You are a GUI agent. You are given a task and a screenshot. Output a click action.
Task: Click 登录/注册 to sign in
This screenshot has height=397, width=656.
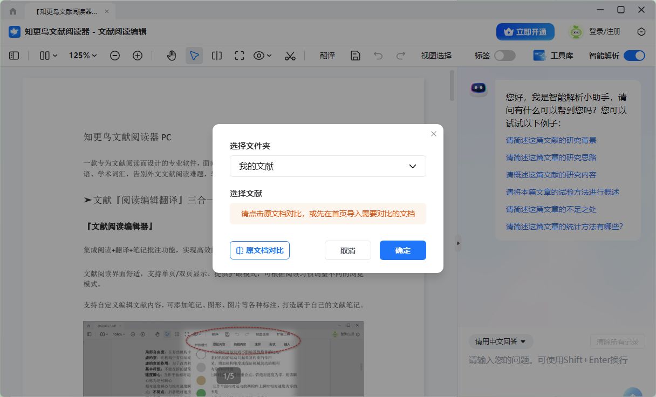coord(605,32)
